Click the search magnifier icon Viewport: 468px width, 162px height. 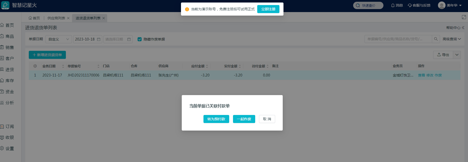coord(436,39)
